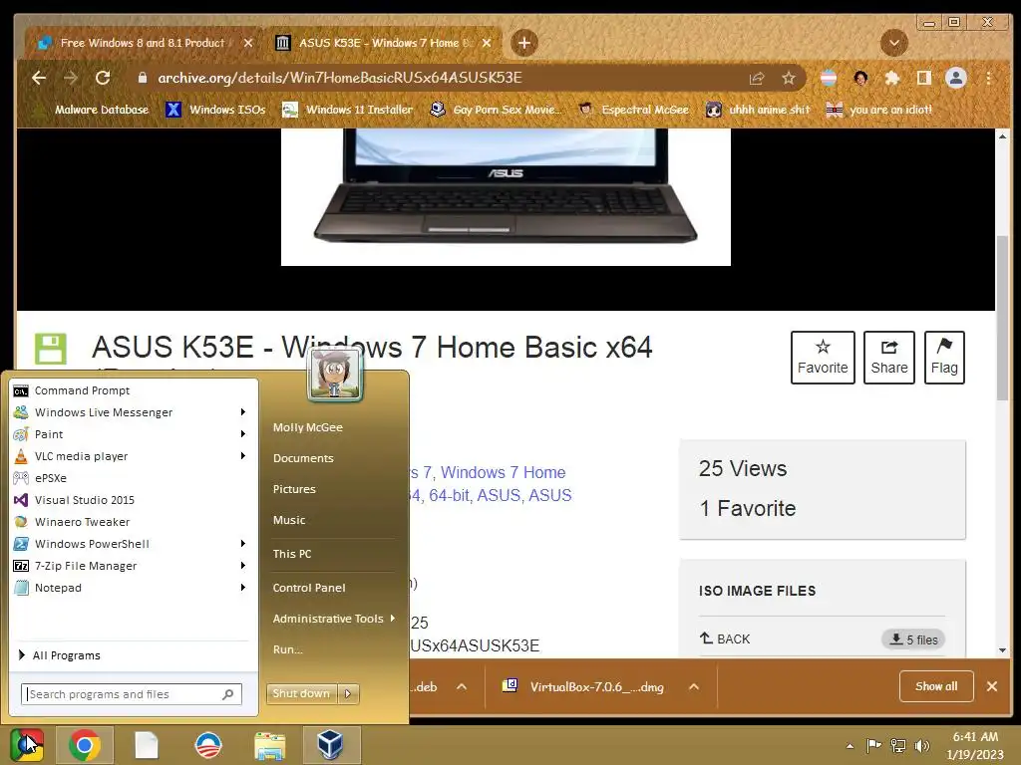Viewport: 1021px width, 765px height.
Task: Click the Start button on taskbar
Action: 27,745
